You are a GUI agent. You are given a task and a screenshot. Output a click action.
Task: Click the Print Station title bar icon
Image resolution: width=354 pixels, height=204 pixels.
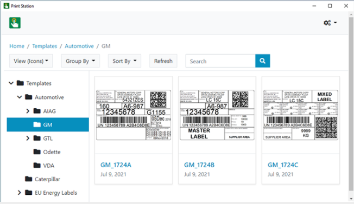coord(7,6)
